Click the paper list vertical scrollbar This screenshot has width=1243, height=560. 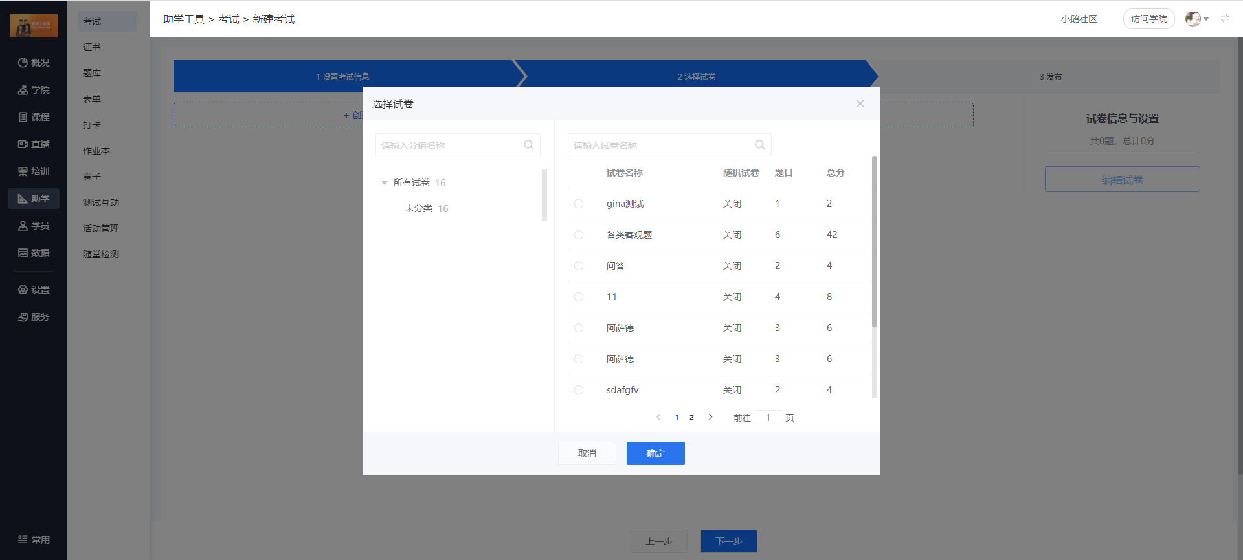coord(874,242)
